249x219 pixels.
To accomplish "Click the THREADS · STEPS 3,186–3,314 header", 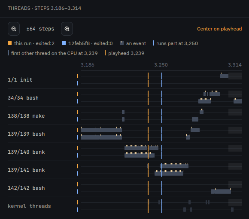I will [x=45, y=8].
